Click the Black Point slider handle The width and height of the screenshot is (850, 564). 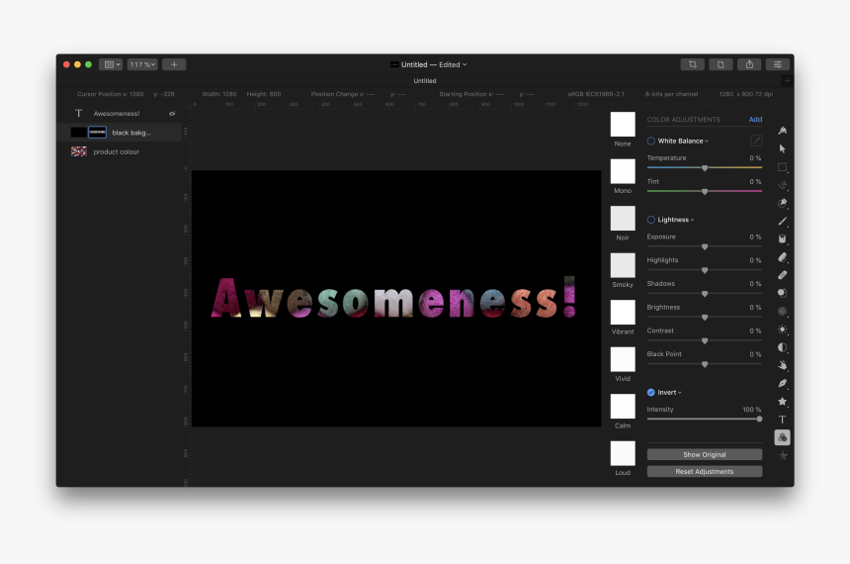tap(705, 364)
